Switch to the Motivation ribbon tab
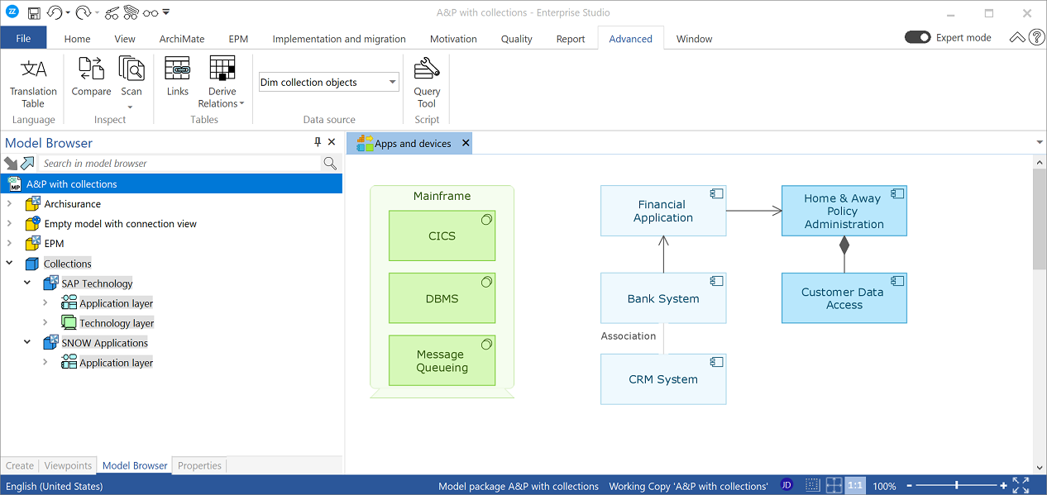 tap(453, 39)
